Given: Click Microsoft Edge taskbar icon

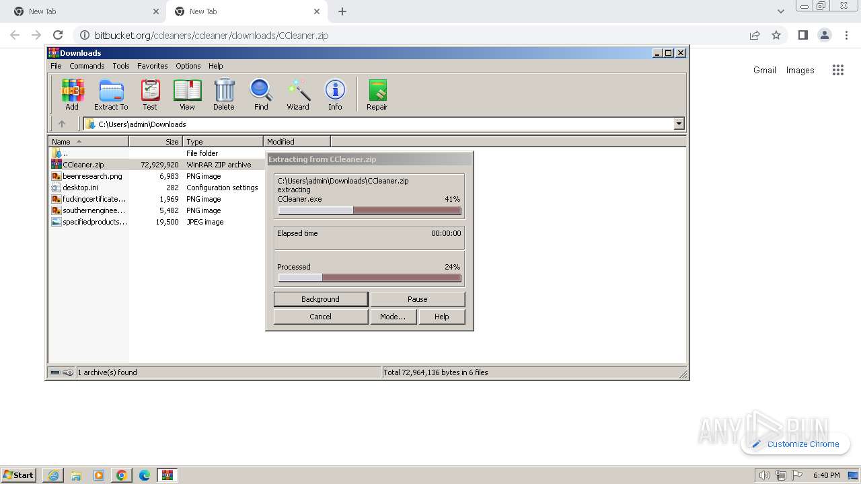Looking at the screenshot, I should [x=145, y=475].
